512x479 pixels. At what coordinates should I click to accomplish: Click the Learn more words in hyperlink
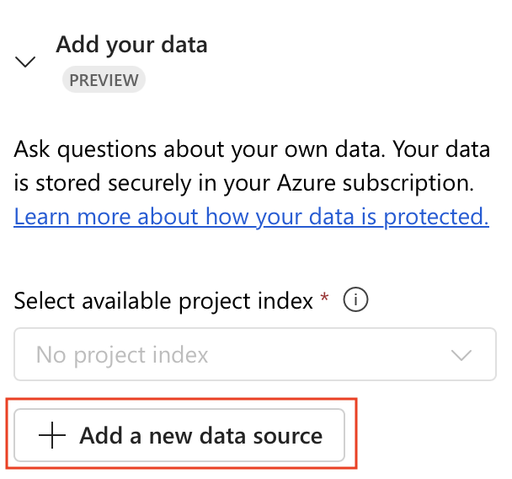point(74,217)
